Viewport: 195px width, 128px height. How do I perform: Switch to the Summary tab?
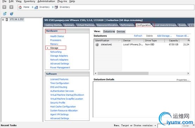point(69,25)
